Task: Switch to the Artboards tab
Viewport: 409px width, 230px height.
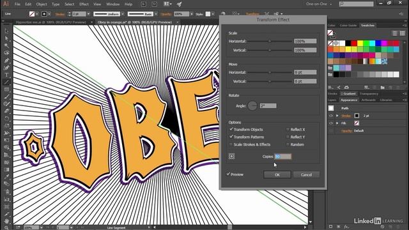Action: point(369,100)
